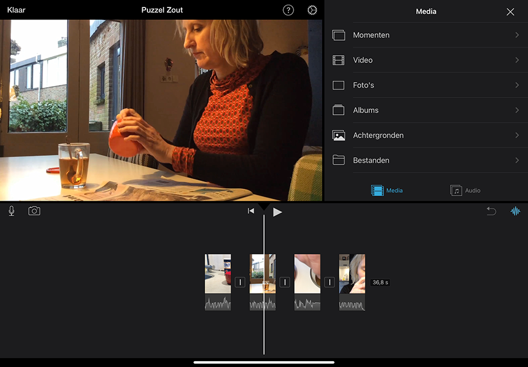Image resolution: width=528 pixels, height=367 pixels.
Task: Select the Media tab
Action: pos(387,190)
